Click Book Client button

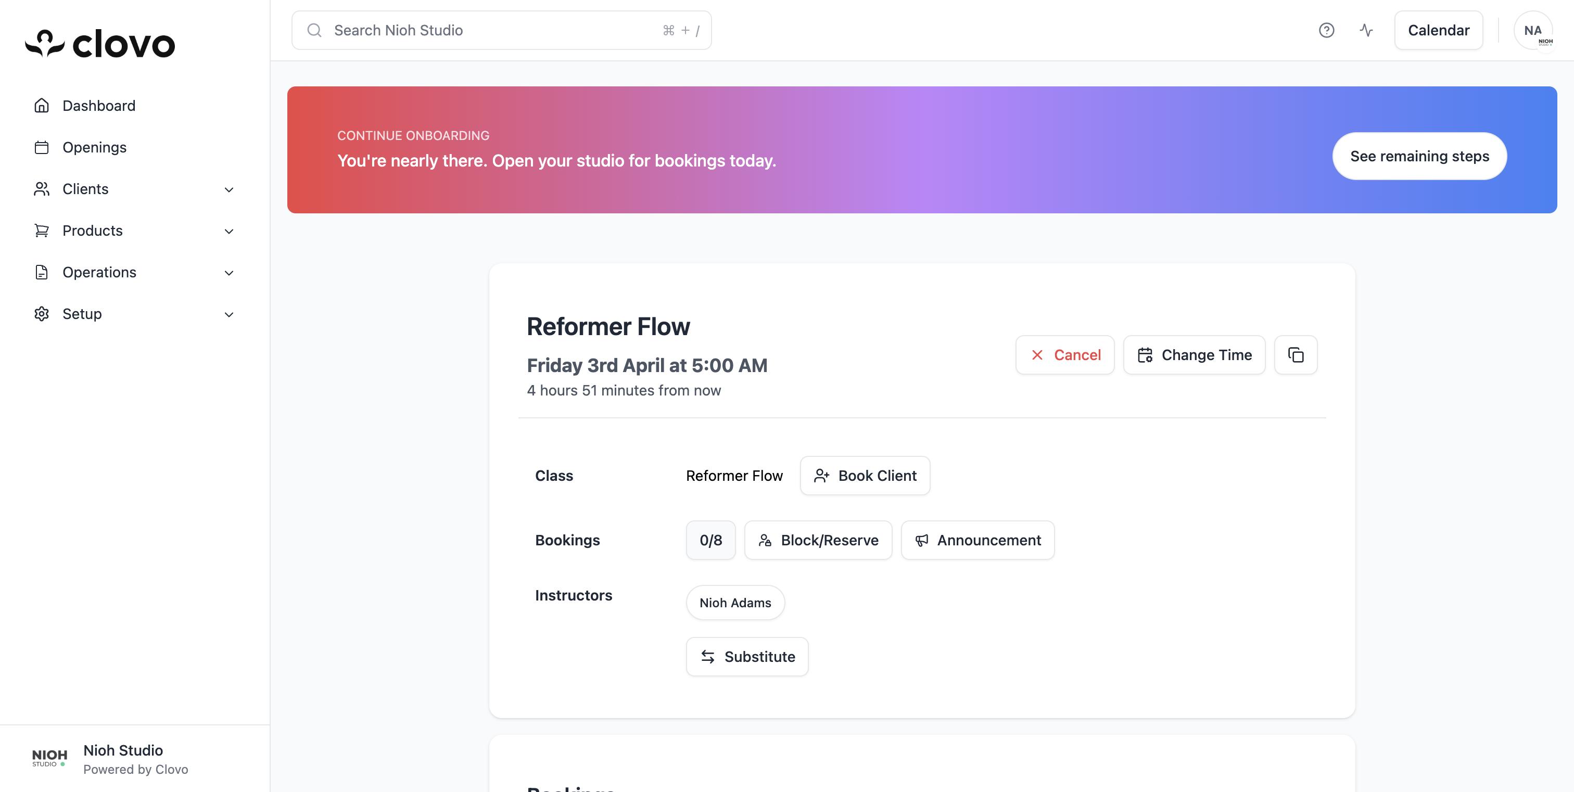865,476
